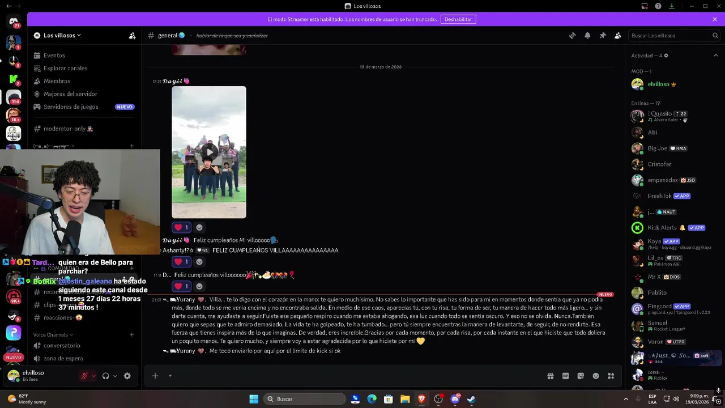Open Los villosos server name dropdown
725x408 pixels.
[x=62, y=35]
